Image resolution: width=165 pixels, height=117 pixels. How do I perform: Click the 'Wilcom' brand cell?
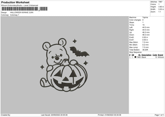pos(161,57)
